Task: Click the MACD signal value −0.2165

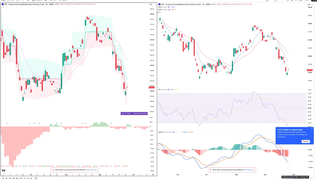Action: point(190,132)
